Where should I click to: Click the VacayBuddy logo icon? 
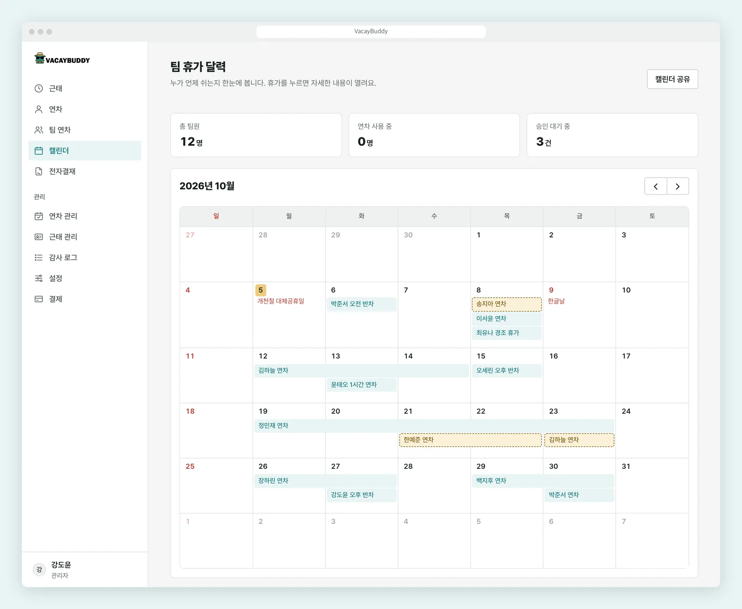(x=40, y=58)
